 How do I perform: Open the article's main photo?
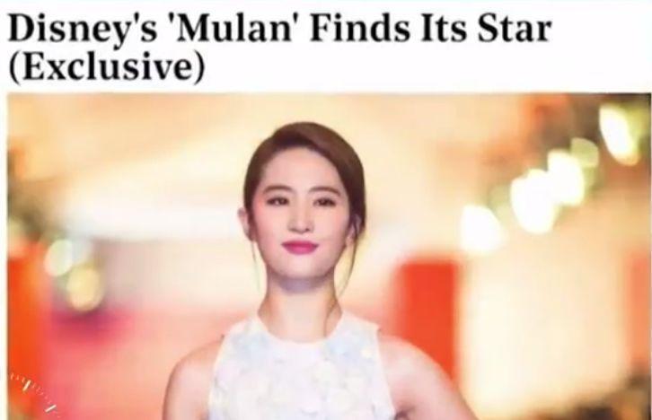point(330,257)
